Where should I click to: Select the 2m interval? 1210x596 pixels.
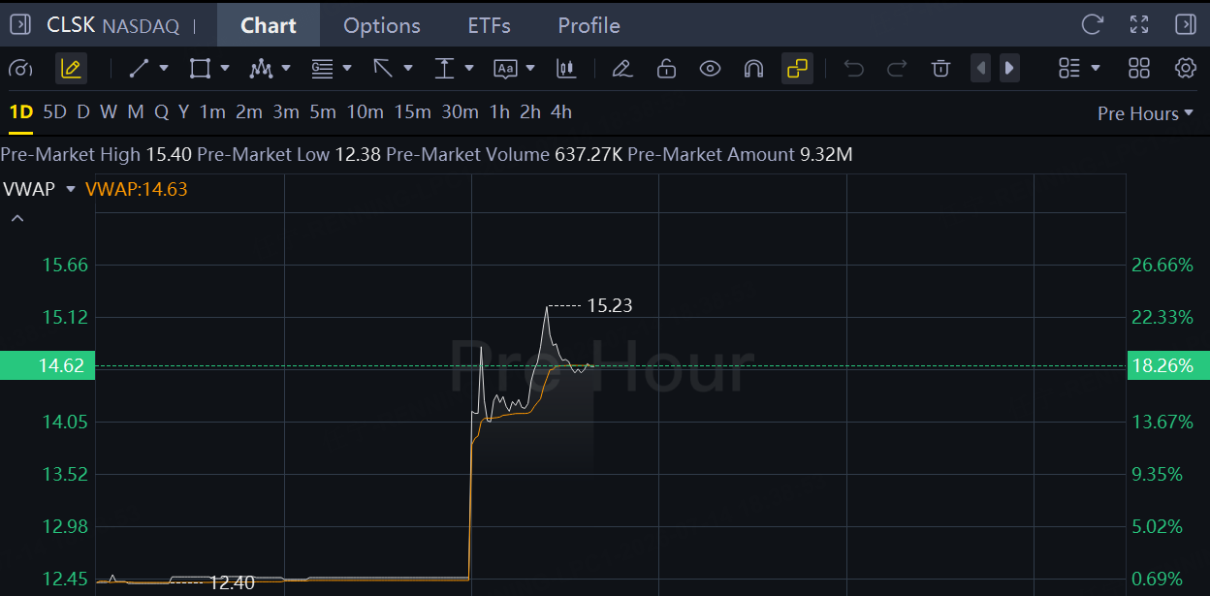pos(249,112)
